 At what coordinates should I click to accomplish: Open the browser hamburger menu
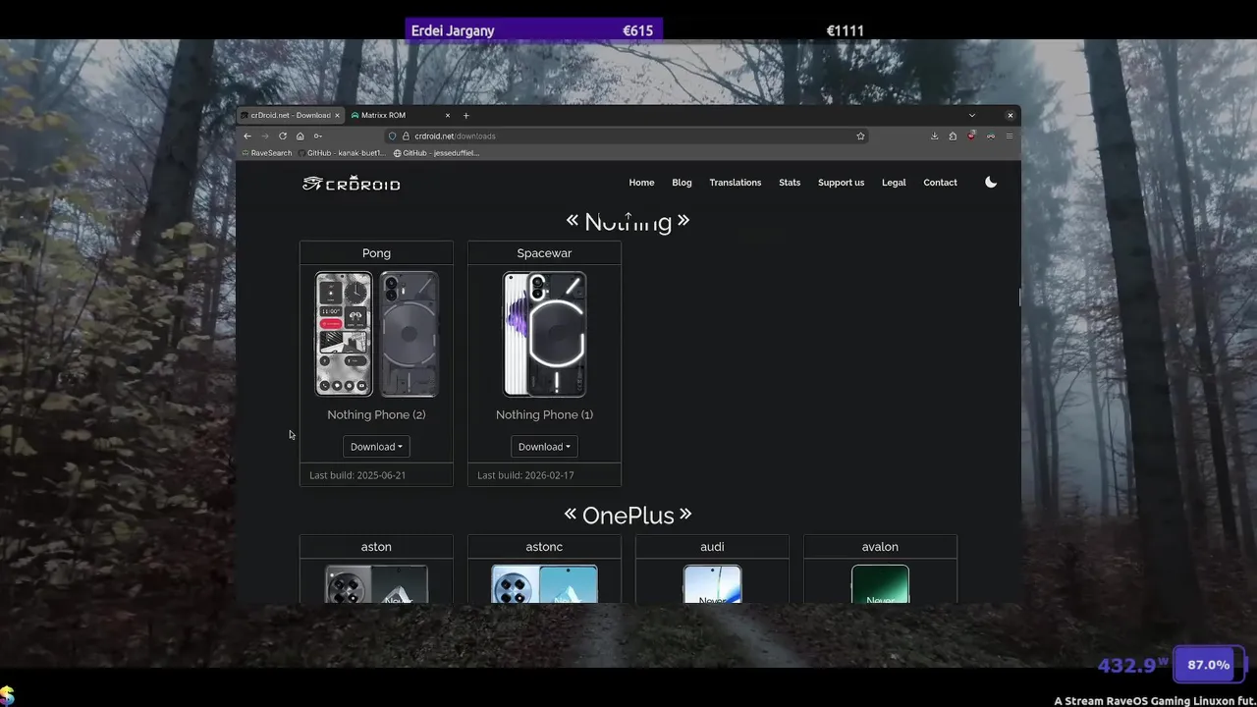coord(1009,136)
